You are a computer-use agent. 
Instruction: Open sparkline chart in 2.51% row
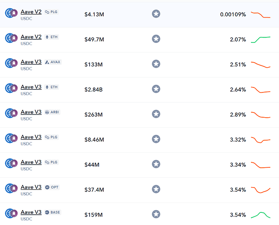[x=261, y=65]
